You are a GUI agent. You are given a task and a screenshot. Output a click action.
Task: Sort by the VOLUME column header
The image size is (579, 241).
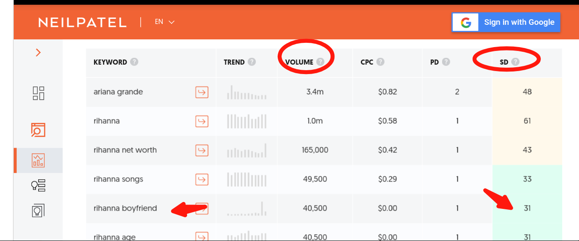pos(299,62)
